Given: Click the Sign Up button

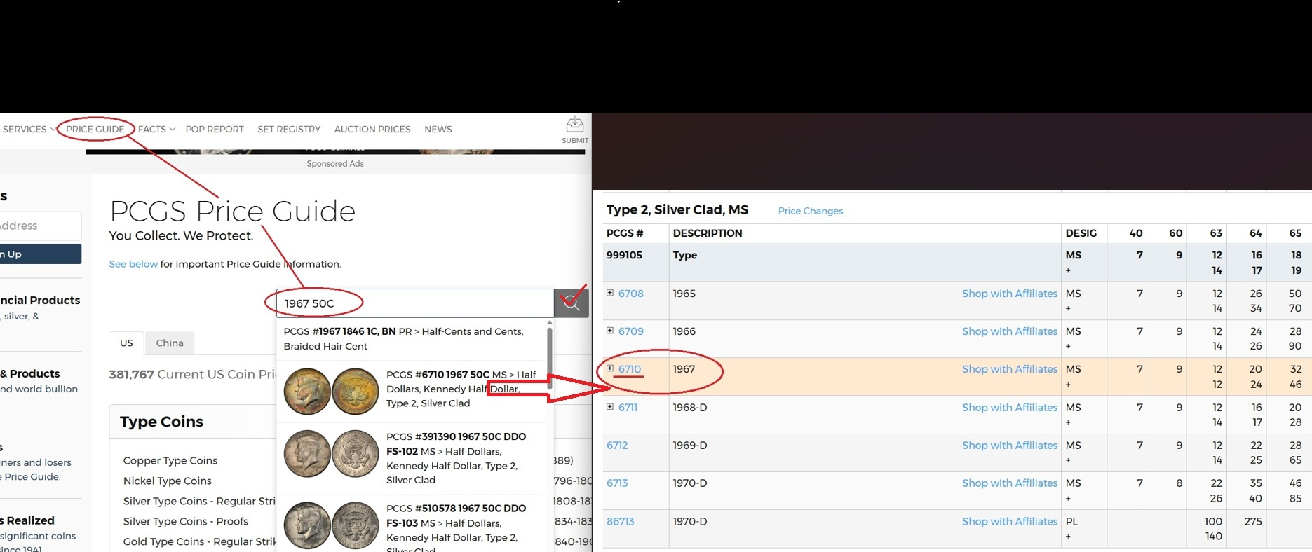Looking at the screenshot, I should tap(41, 254).
